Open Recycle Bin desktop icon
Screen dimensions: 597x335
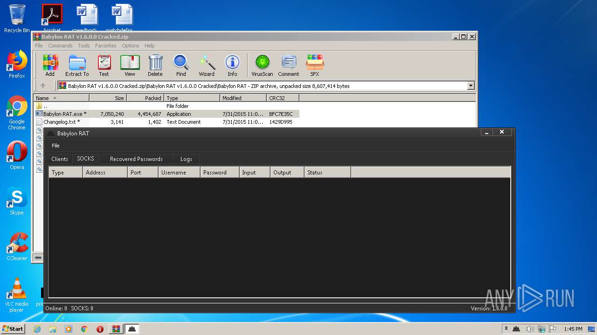[17, 19]
